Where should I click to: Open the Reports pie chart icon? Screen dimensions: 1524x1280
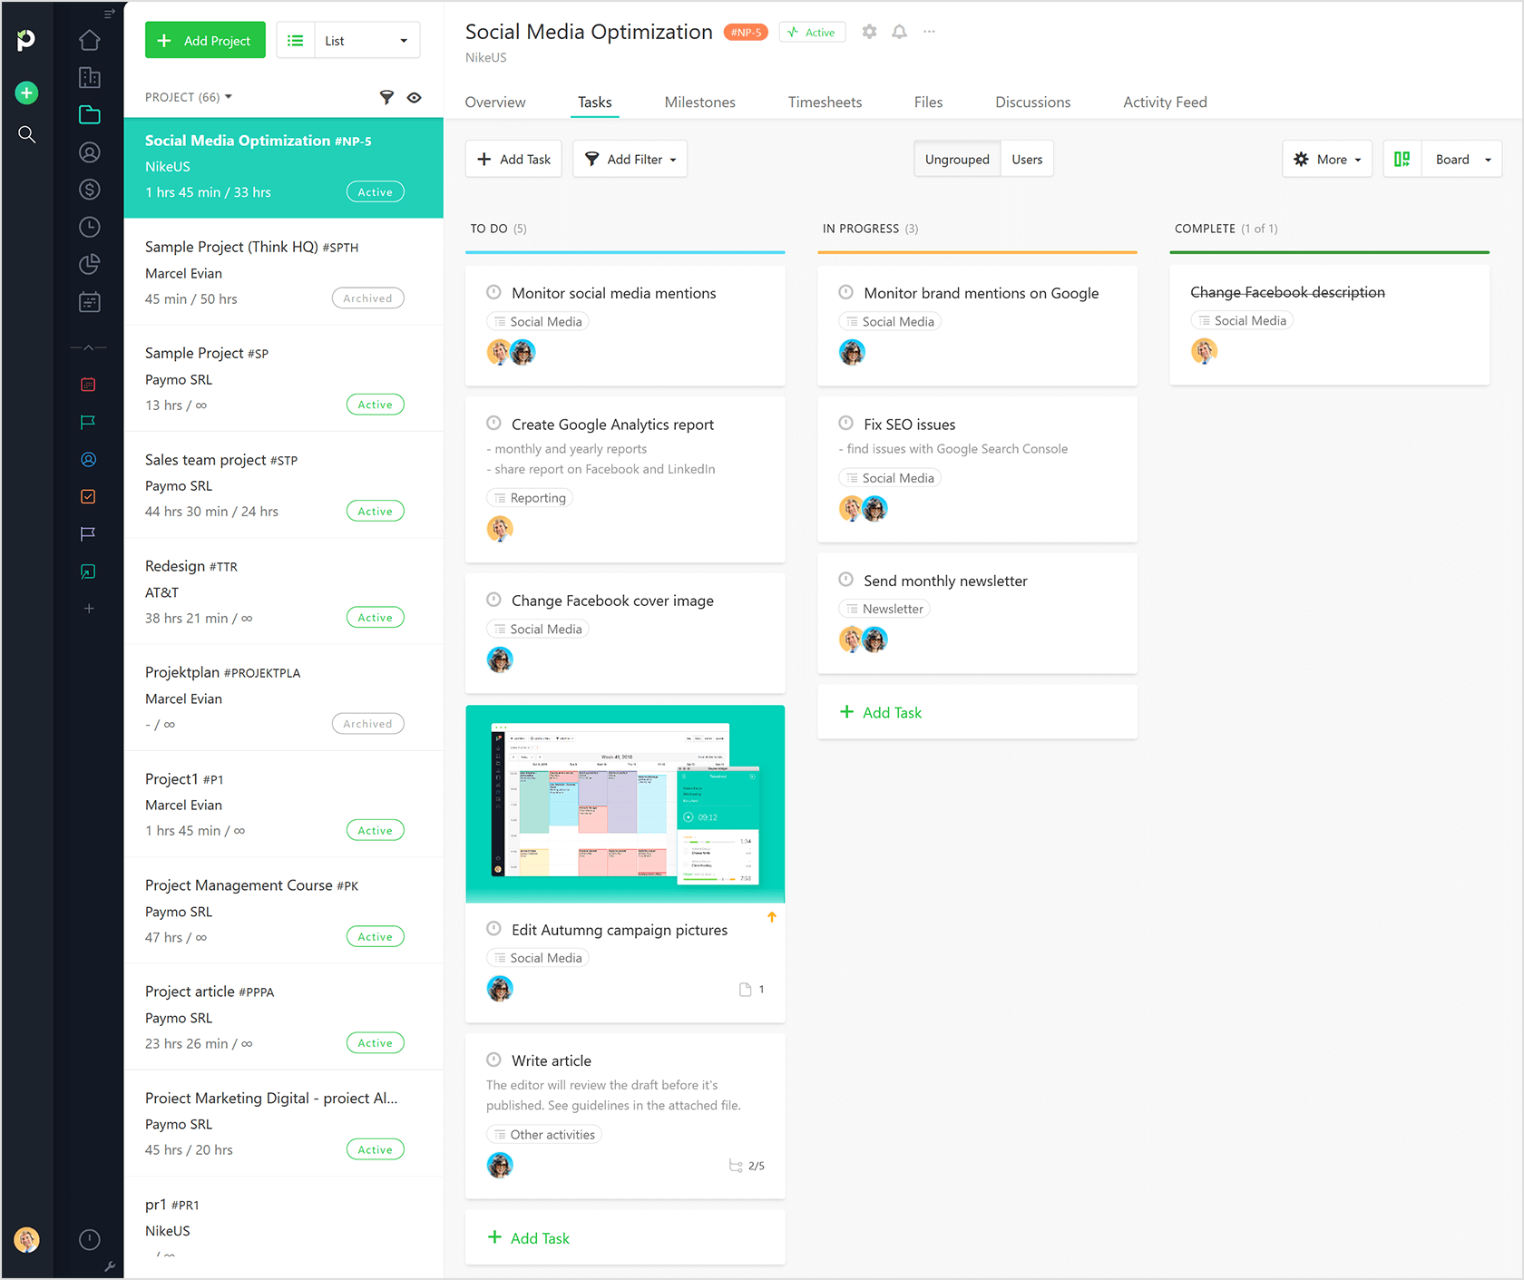(x=89, y=264)
